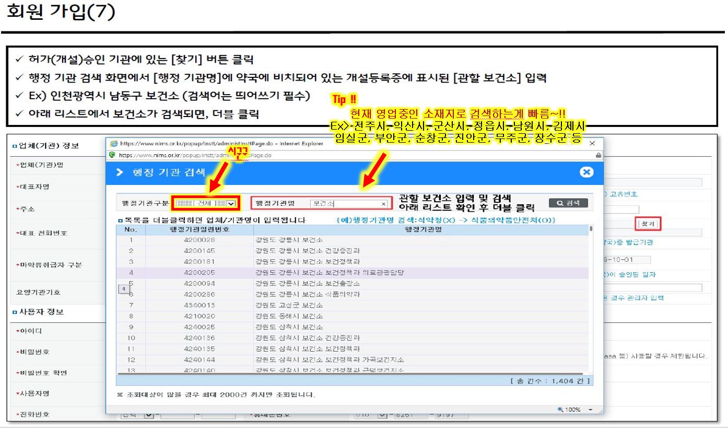Open the 행정기관구분 전체 dropdown
This screenshot has width=728, height=428.
click(231, 203)
